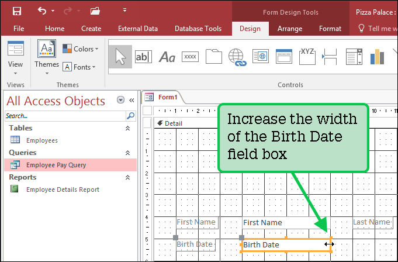
Task: Select the Navigation Control icon
Action: pyautogui.click(x=284, y=56)
